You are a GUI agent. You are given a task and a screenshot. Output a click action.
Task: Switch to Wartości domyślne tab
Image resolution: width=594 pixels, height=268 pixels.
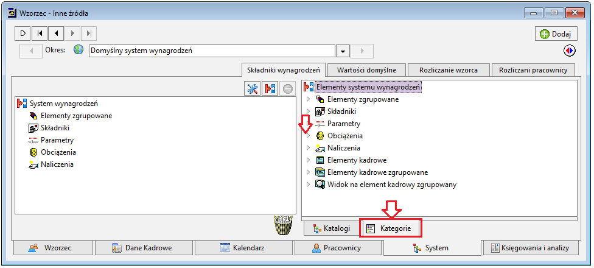tap(366, 70)
